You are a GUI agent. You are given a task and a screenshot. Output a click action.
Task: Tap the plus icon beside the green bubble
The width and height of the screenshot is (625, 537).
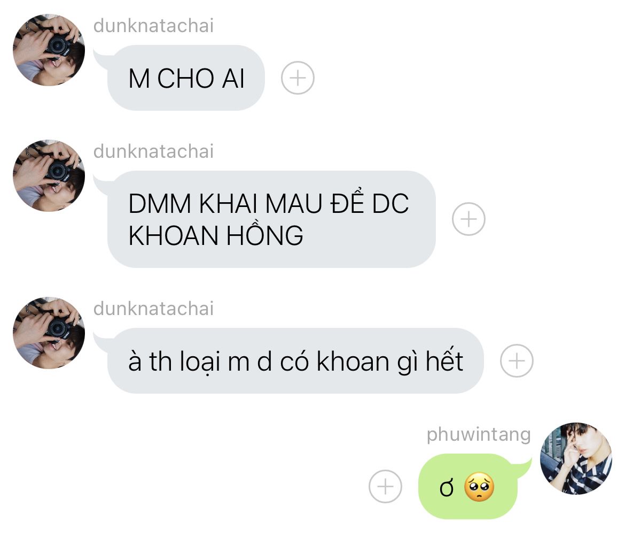[386, 486]
